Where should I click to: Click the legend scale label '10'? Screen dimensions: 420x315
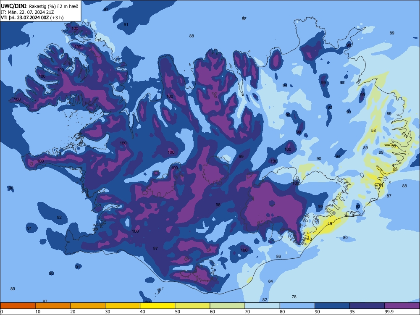(x=38, y=312)
